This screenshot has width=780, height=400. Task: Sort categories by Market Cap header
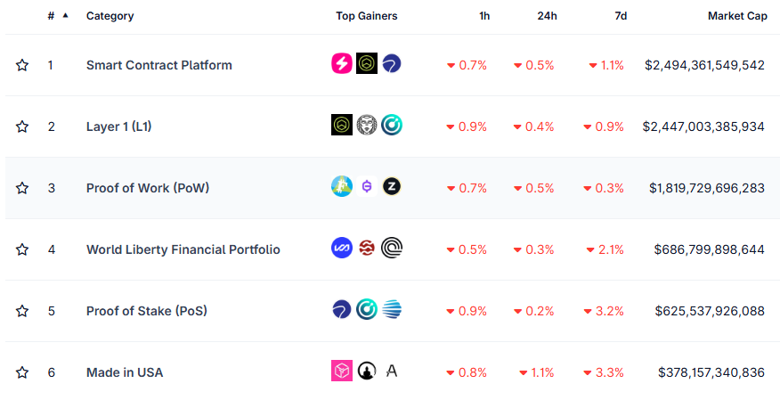pos(735,16)
